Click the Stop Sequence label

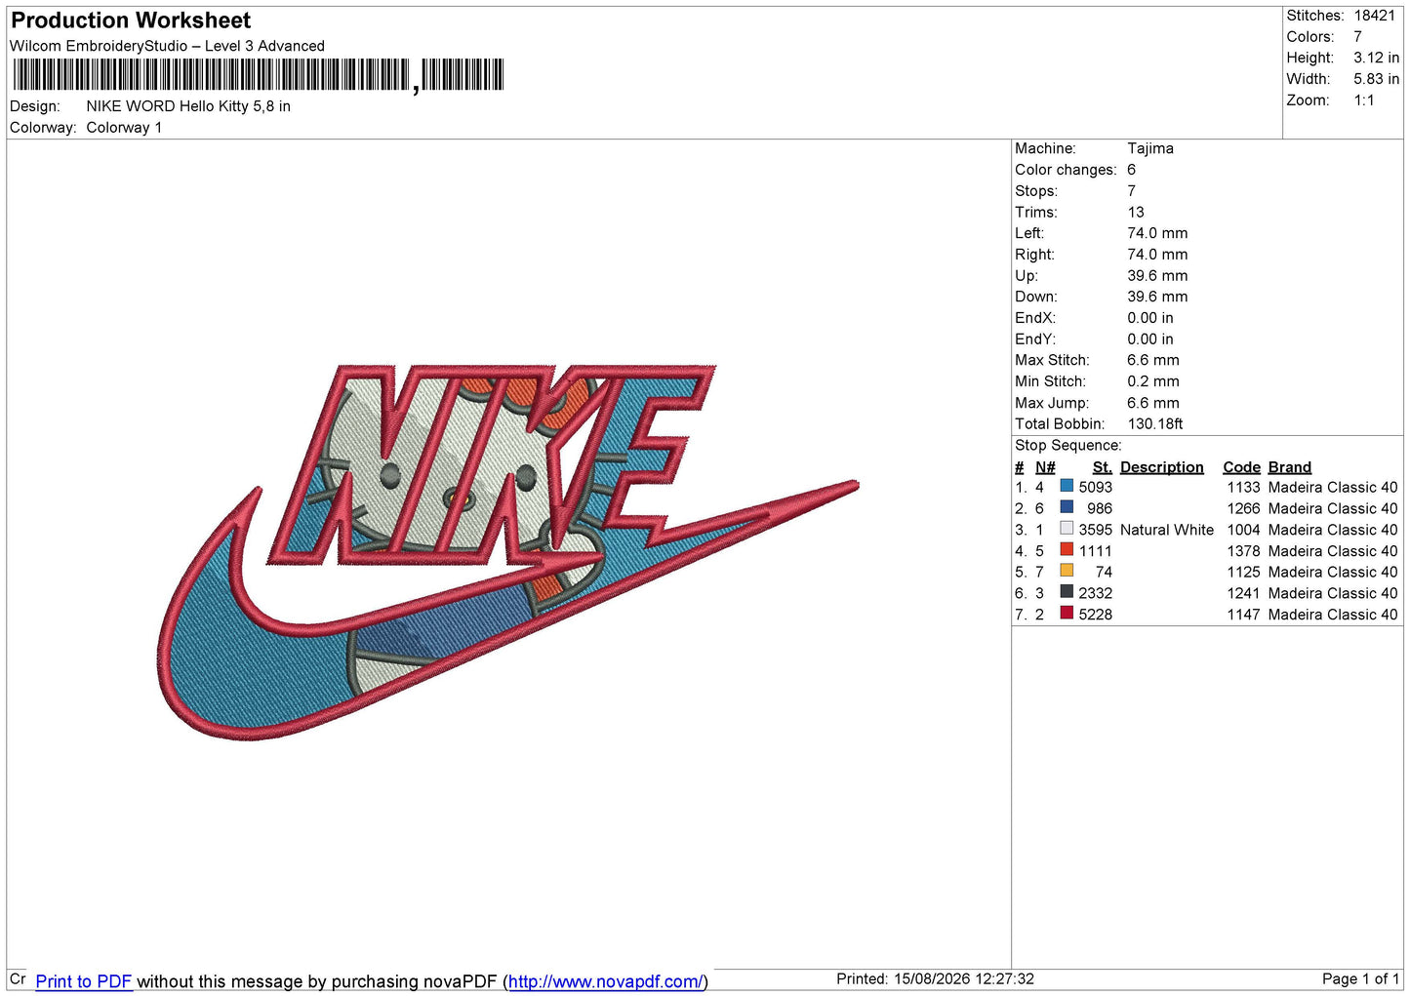(x=1068, y=446)
